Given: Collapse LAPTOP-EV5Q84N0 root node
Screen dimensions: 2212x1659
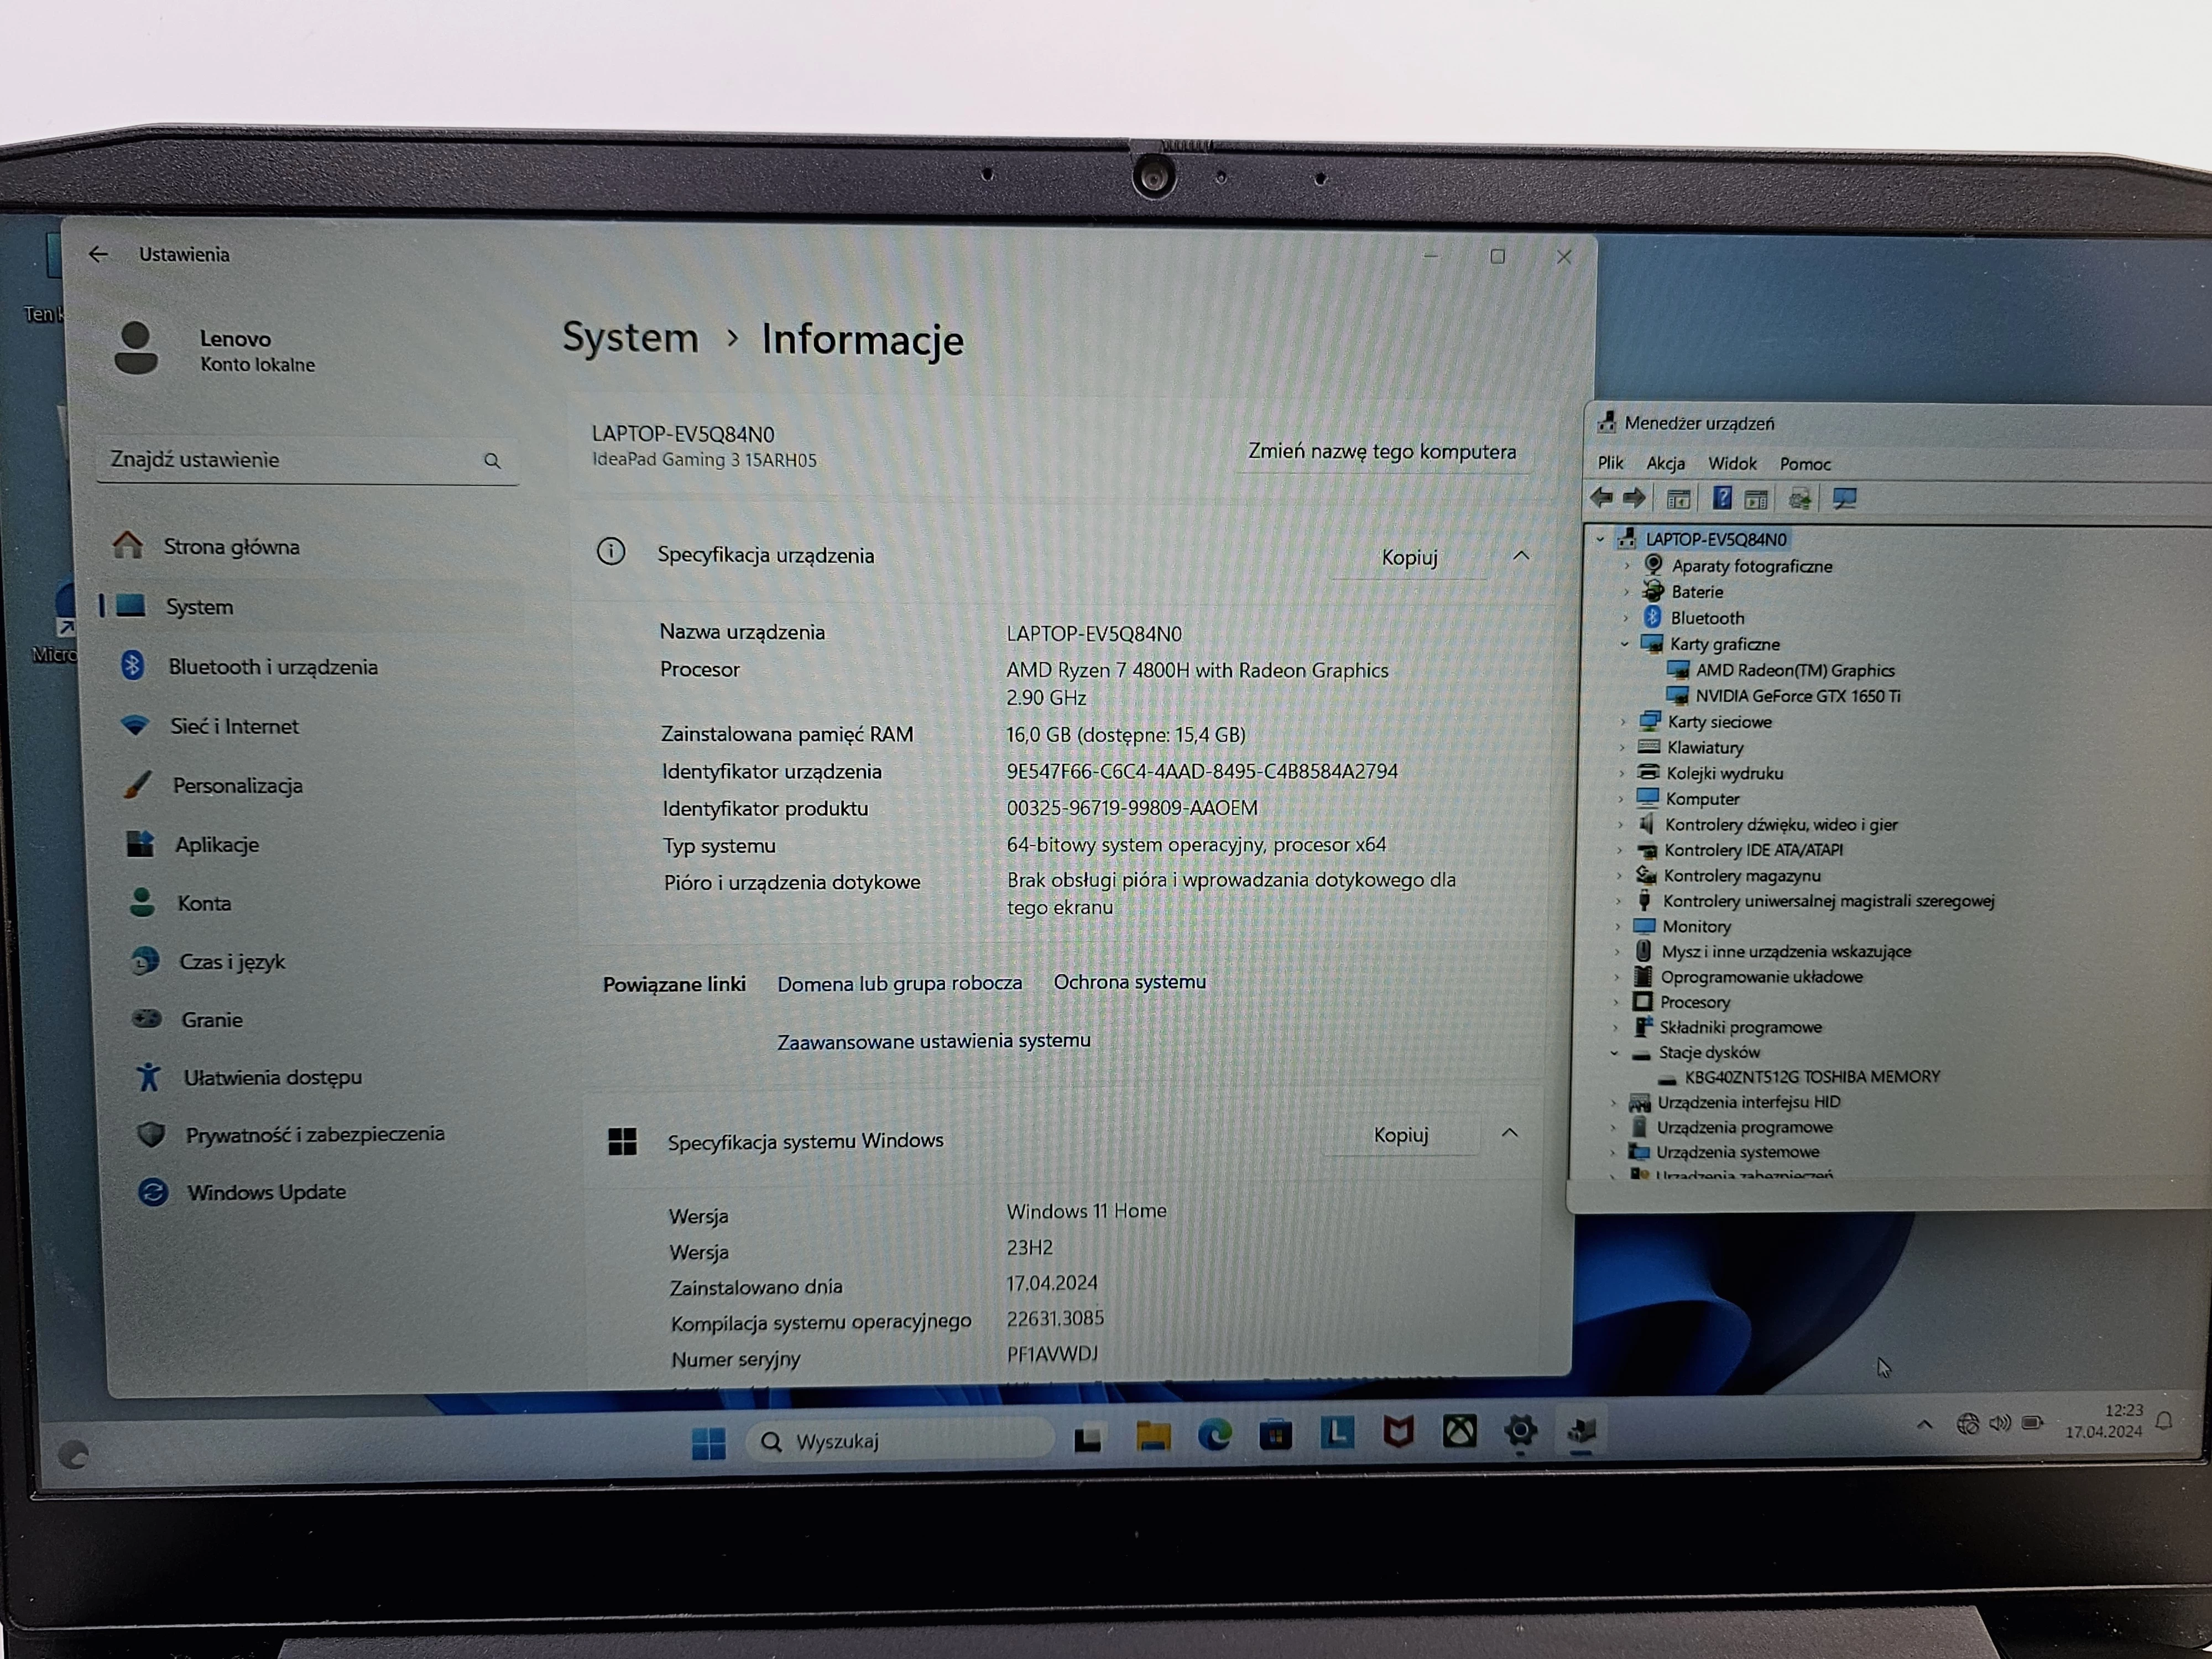Looking at the screenshot, I should [1600, 540].
